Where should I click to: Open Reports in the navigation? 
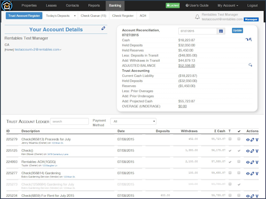94,5
